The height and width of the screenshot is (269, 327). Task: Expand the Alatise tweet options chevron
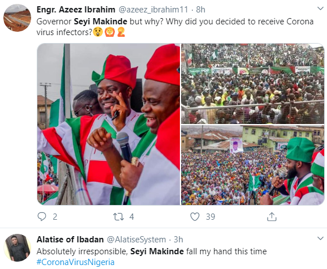tap(320, 238)
